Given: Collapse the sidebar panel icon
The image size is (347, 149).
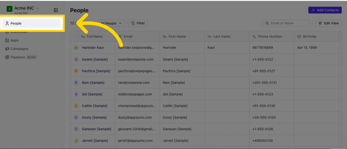Looking at the screenshot, I should tap(56, 10).
